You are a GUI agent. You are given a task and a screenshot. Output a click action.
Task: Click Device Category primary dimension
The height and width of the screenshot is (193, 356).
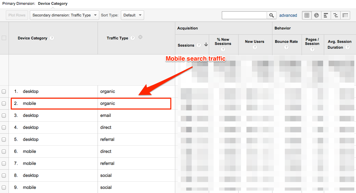(53, 4)
